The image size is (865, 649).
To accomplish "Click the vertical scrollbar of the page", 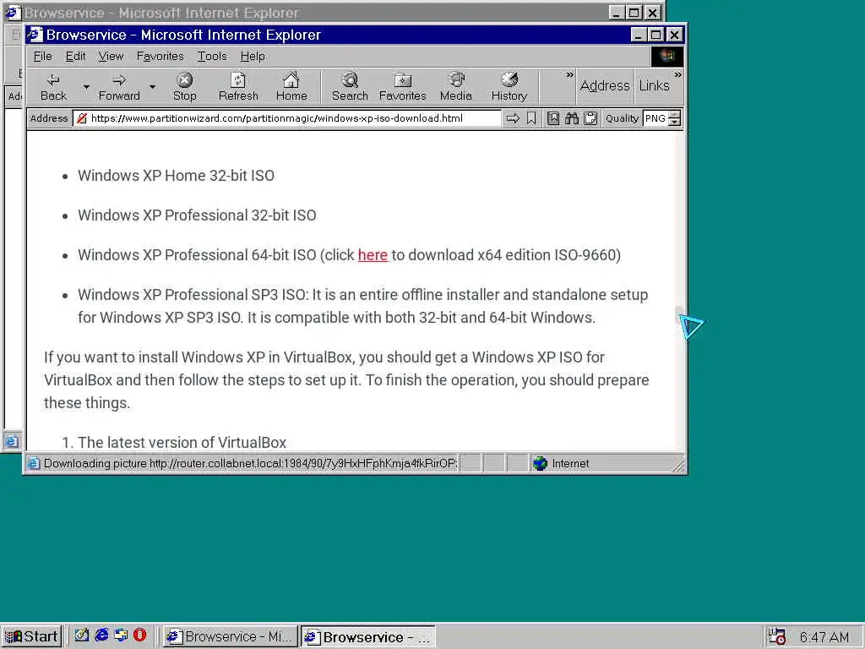I will click(681, 292).
